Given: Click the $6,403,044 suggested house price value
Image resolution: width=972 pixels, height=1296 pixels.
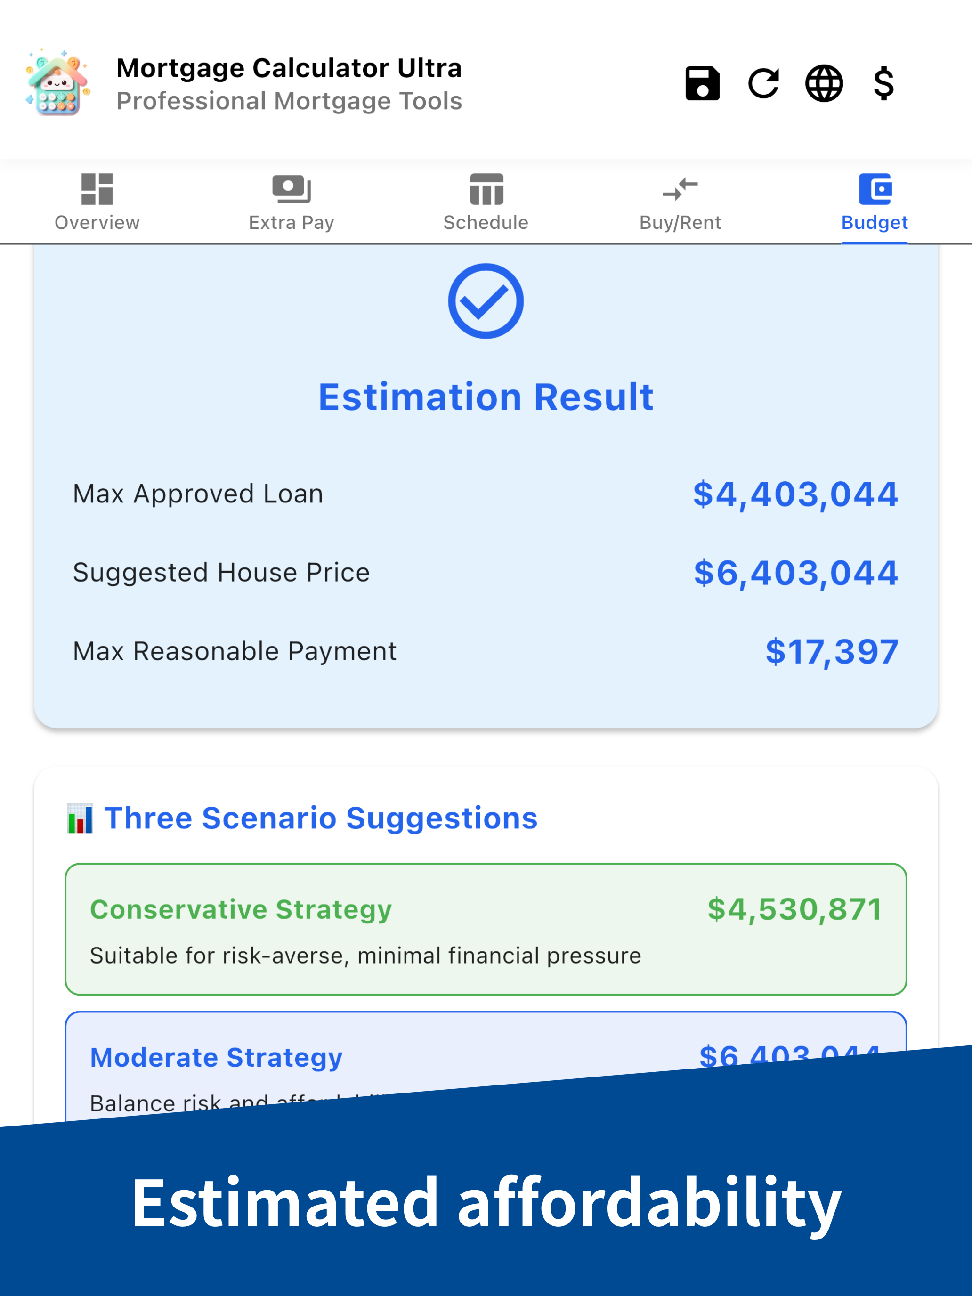Looking at the screenshot, I should click(x=796, y=573).
